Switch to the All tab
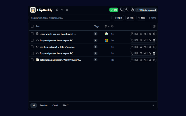186x116 pixels. [x=34, y=105]
